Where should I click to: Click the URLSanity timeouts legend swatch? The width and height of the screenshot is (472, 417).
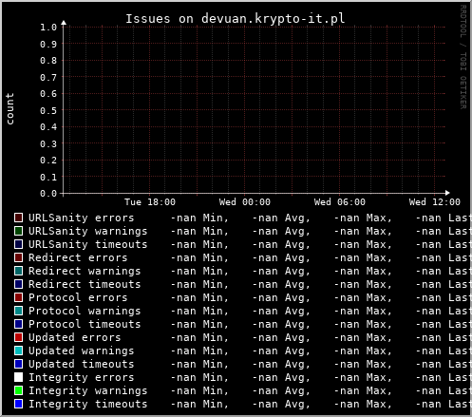(18, 244)
